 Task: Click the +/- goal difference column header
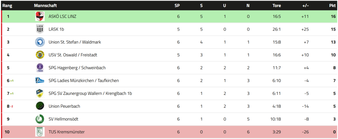305,5
